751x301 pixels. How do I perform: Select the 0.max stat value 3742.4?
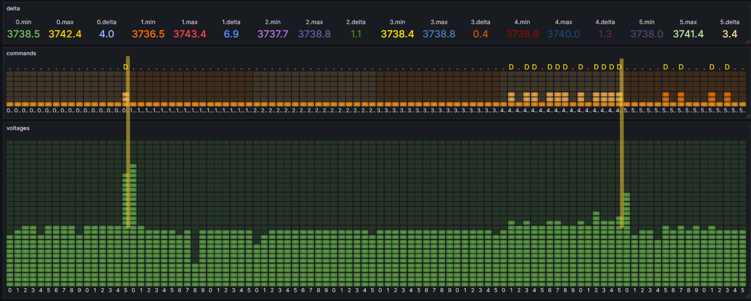pyautogui.click(x=65, y=34)
